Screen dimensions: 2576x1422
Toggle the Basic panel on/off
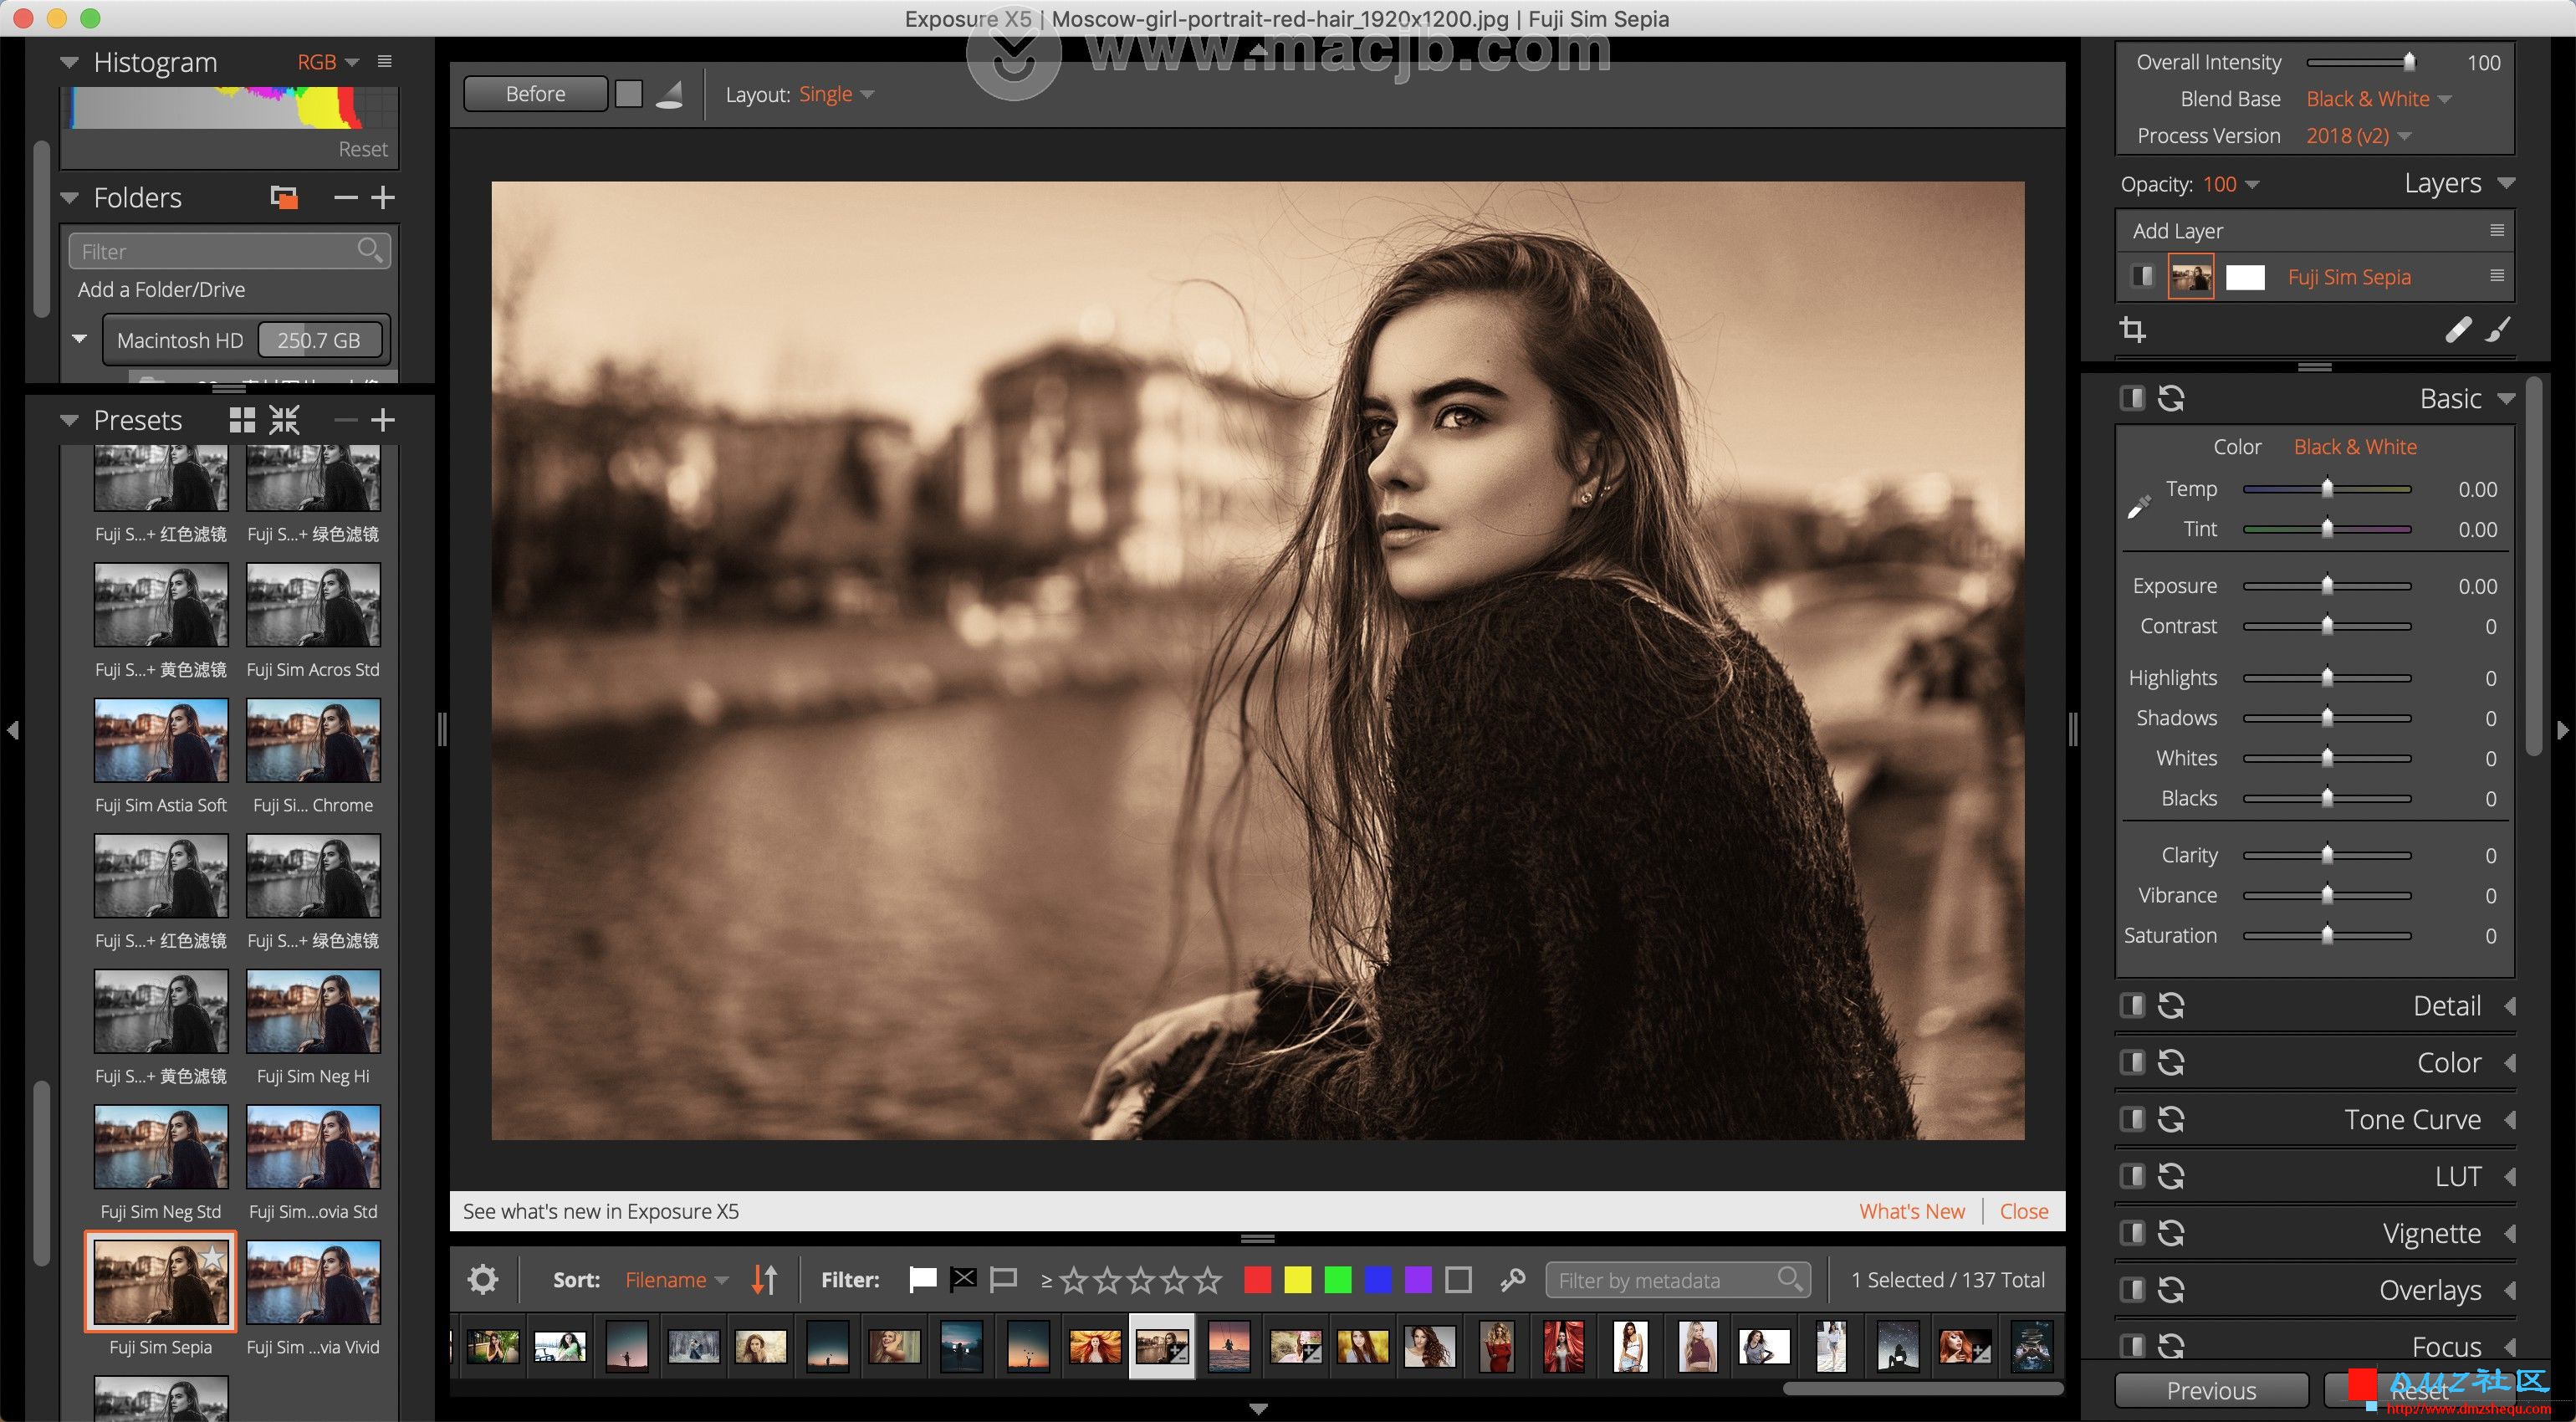point(2132,398)
